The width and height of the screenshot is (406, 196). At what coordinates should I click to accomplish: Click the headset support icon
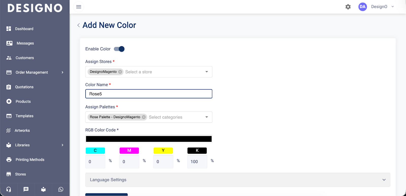[9, 189]
